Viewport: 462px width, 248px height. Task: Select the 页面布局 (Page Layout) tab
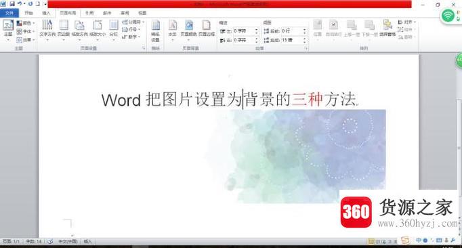pyautogui.click(x=68, y=13)
